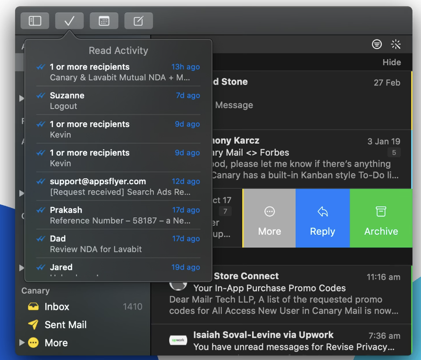Screen dimensions: 421x360
Task: Click the double-check icon beside Prakash
Action: [41, 210]
